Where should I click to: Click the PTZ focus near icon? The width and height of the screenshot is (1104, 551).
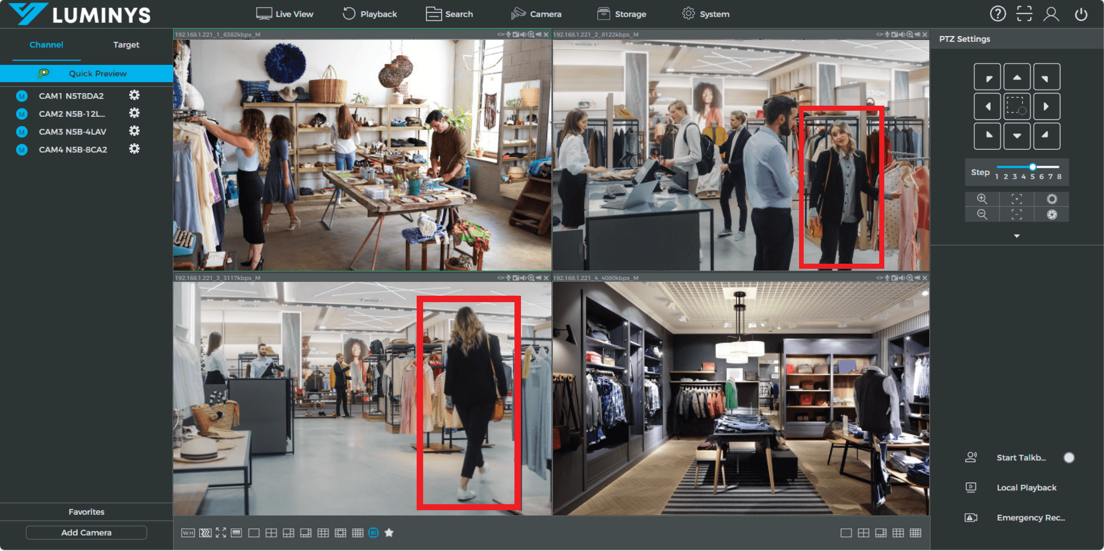[1016, 199]
